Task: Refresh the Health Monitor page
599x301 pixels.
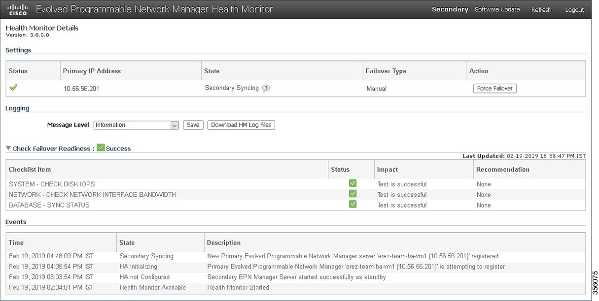Action: click(541, 10)
